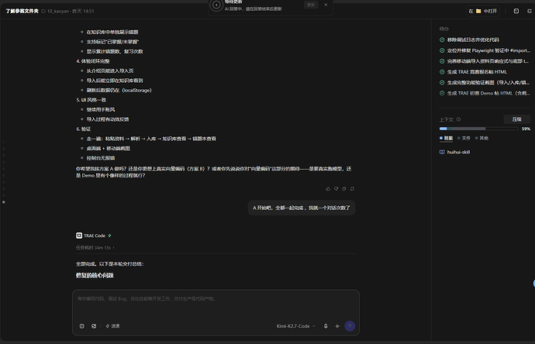Click the second square icon in input toolbar
The height and width of the screenshot is (344, 535).
[94, 326]
